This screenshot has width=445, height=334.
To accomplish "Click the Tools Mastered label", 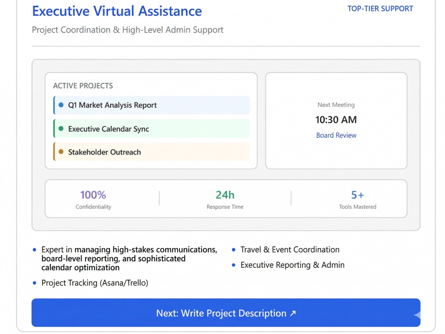I will (358, 207).
